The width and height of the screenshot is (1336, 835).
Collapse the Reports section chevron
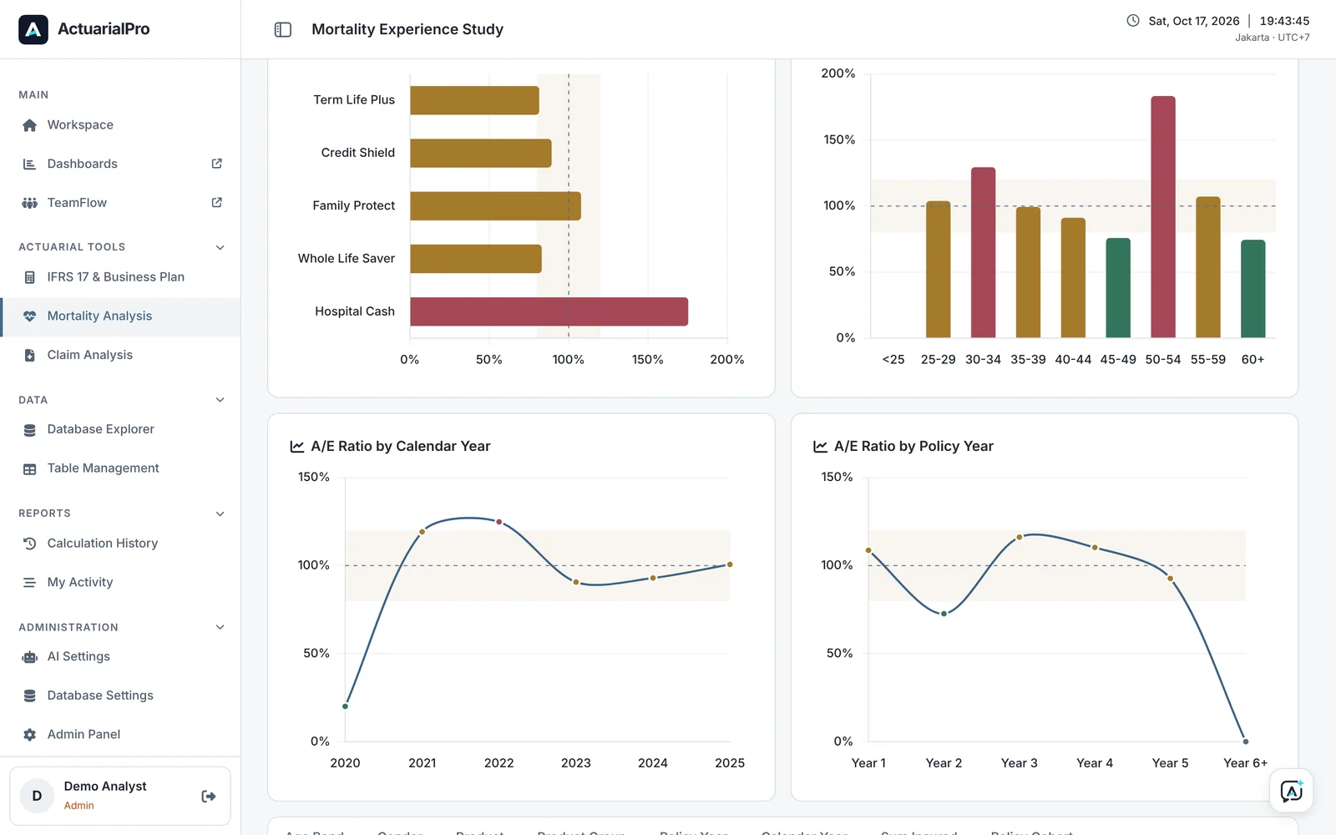(x=220, y=514)
